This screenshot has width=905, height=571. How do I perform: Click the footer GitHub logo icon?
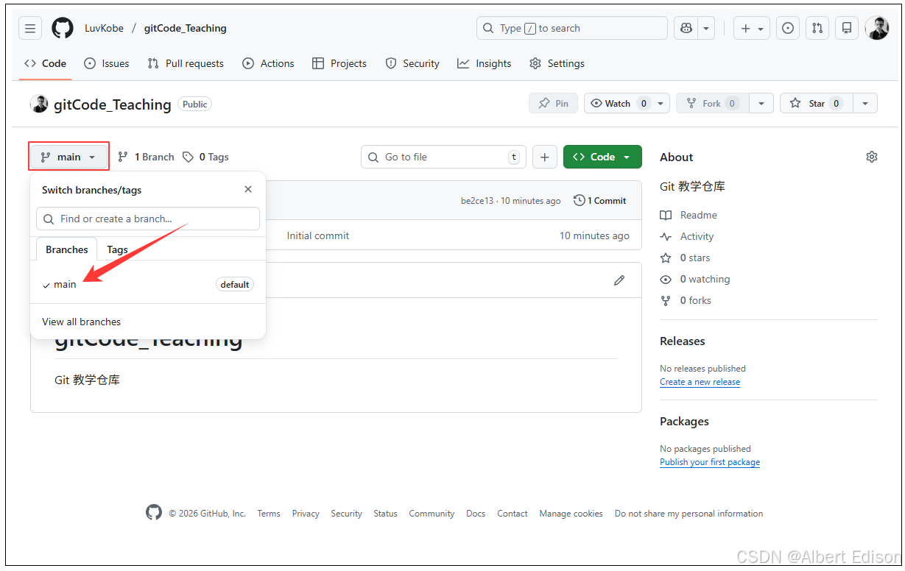153,513
